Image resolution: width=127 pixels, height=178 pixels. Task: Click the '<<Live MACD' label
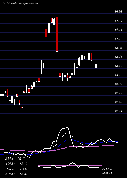[107, 171]
